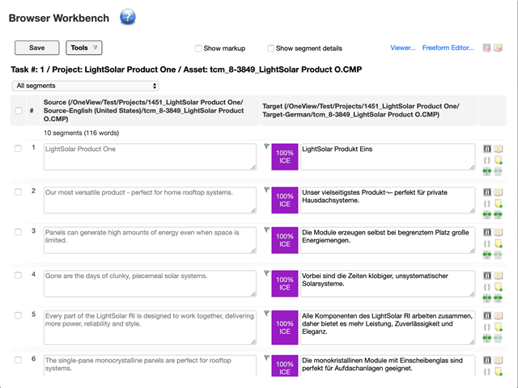518x388 pixels.
Task: Open the Freeform Editor link
Action: (x=448, y=48)
